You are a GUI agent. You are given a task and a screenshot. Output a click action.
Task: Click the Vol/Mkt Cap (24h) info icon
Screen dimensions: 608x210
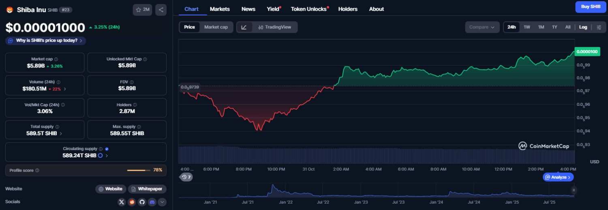pos(63,105)
